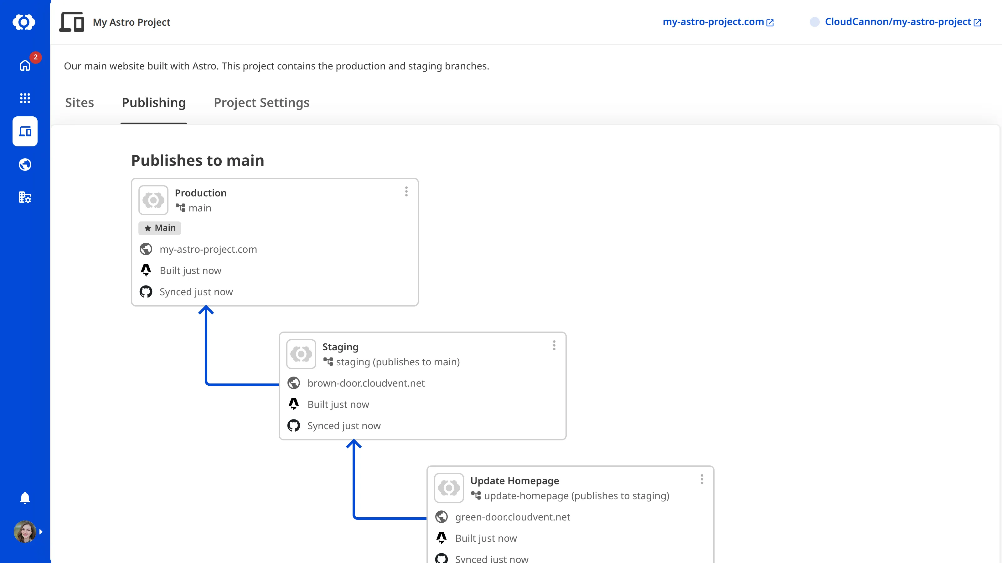The width and height of the screenshot is (1002, 563).
Task: Click brown-door.cloudvent.net on the Staging card
Action: (x=366, y=383)
